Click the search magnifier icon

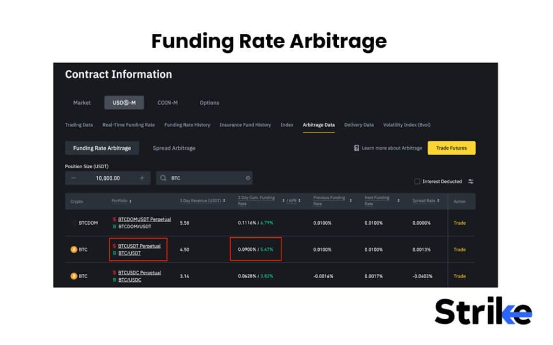165,177
